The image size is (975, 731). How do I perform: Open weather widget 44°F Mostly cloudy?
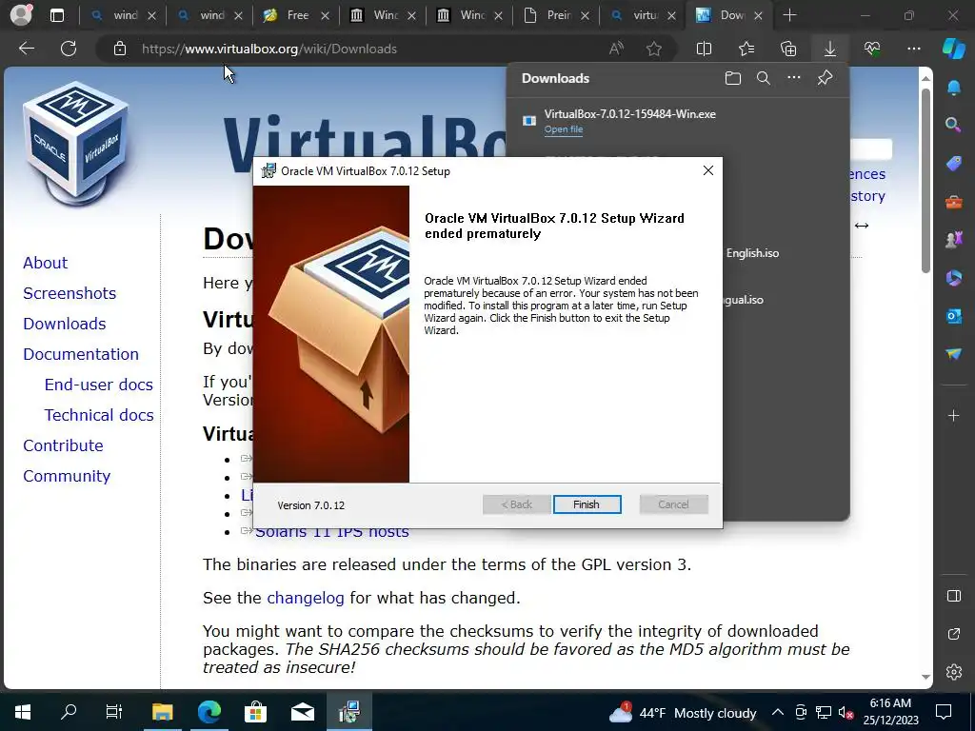682,712
